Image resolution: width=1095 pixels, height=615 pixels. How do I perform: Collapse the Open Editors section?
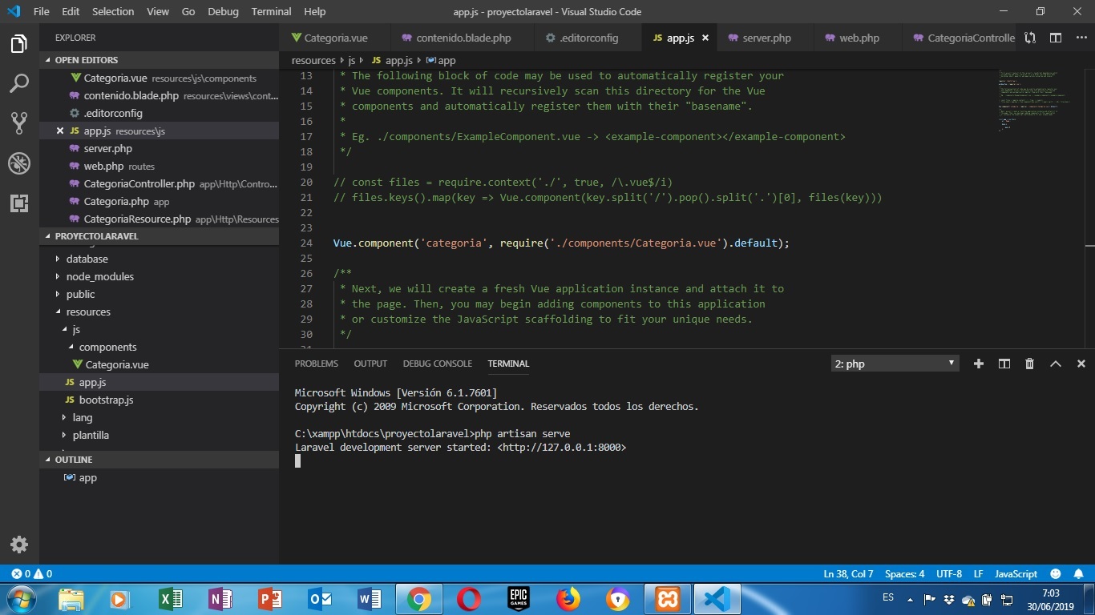[159, 60]
